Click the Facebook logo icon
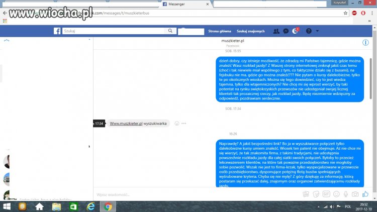Screen dimensions: 377x212 (x=57, y=31)
